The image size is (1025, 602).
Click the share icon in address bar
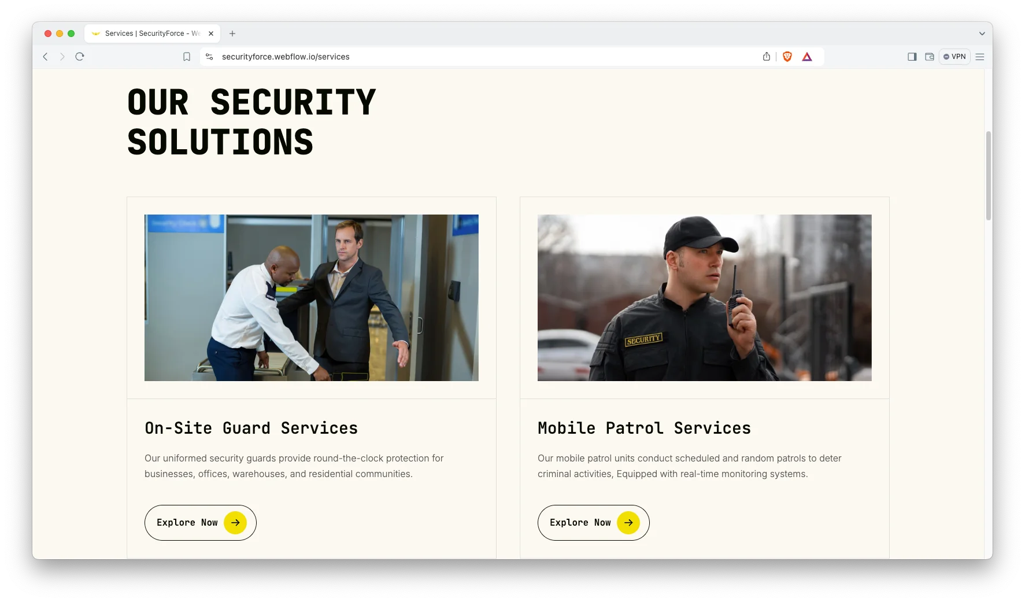tap(767, 57)
